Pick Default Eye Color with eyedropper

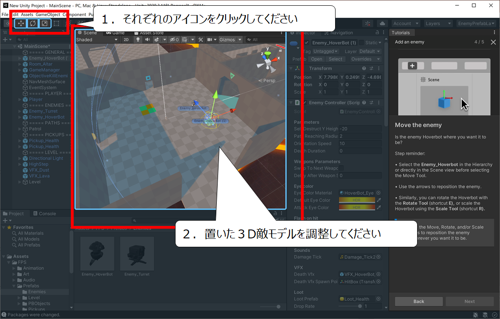coord(379,200)
